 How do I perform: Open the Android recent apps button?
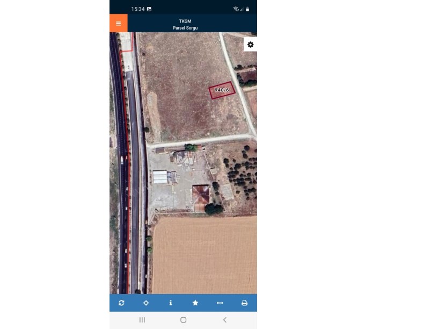pos(142,320)
